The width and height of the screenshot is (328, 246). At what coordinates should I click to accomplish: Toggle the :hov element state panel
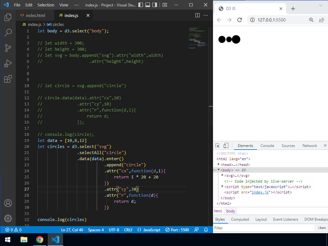tap(321, 228)
